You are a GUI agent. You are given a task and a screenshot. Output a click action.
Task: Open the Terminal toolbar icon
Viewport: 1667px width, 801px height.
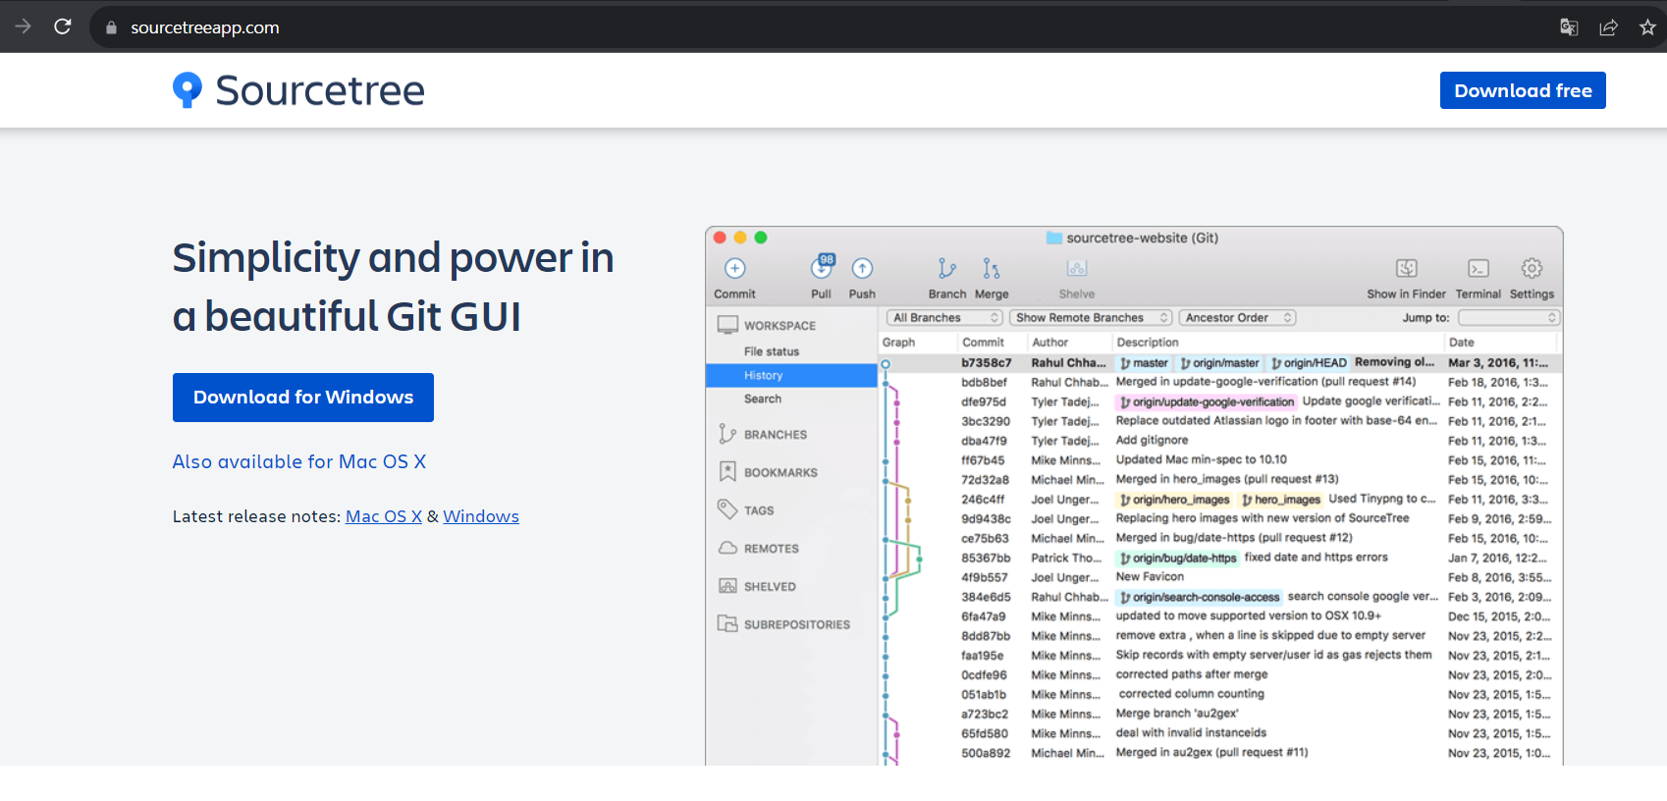coord(1478,268)
